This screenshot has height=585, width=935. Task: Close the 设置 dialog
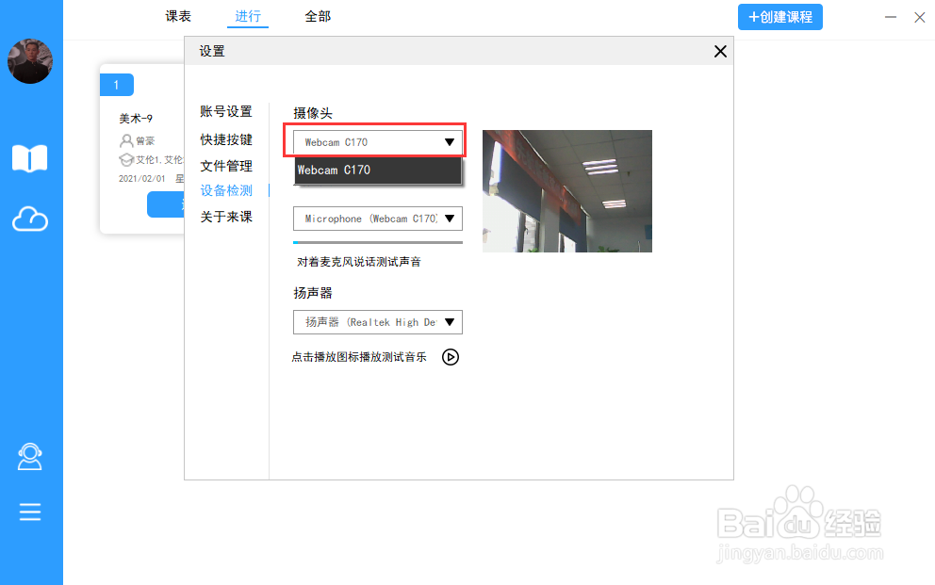click(720, 51)
